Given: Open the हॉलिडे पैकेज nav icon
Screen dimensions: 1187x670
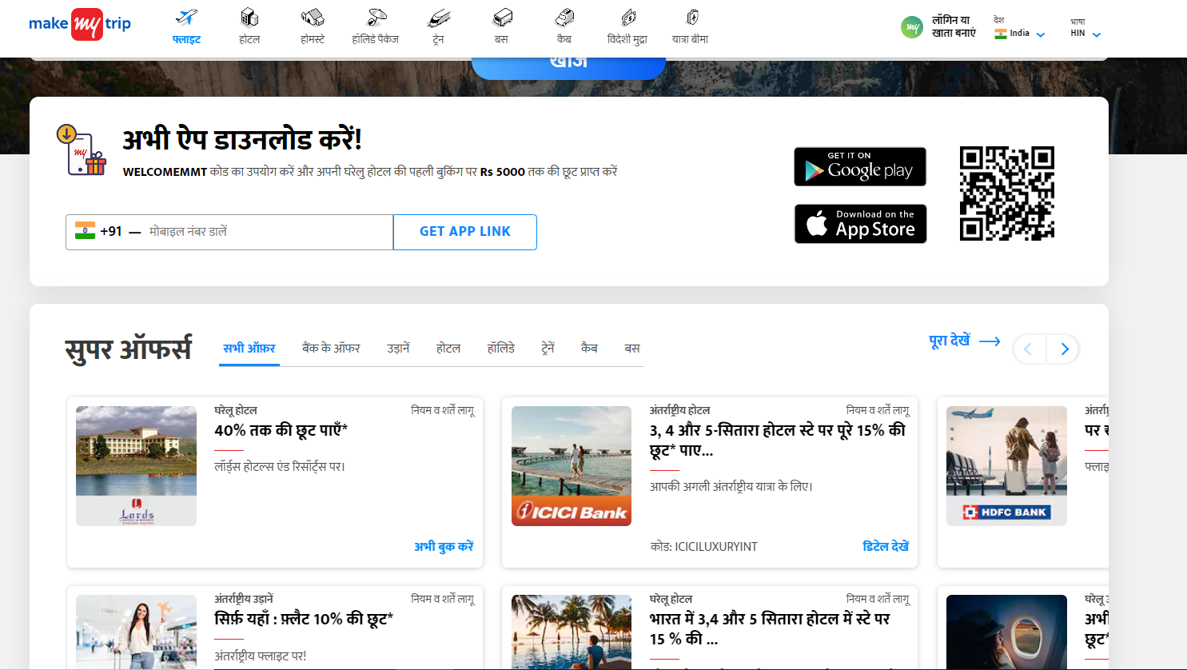Looking at the screenshot, I should [376, 17].
